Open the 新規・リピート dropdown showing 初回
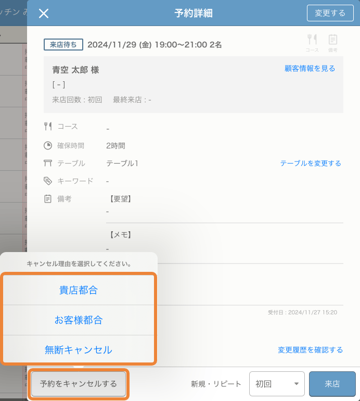This screenshot has height=401, width=360. (x=277, y=384)
